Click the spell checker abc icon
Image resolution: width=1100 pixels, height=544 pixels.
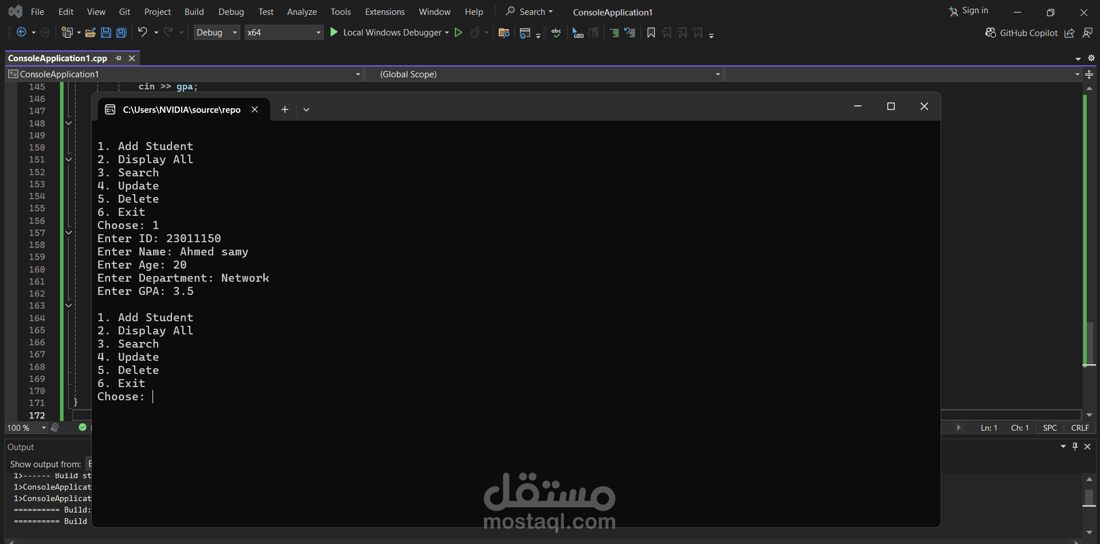[556, 33]
